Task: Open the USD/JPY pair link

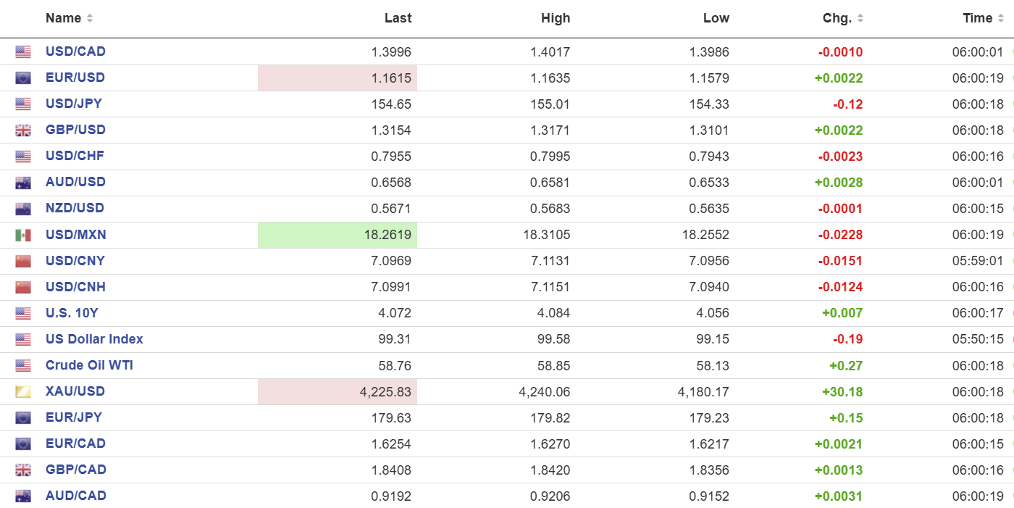Action: (x=74, y=104)
